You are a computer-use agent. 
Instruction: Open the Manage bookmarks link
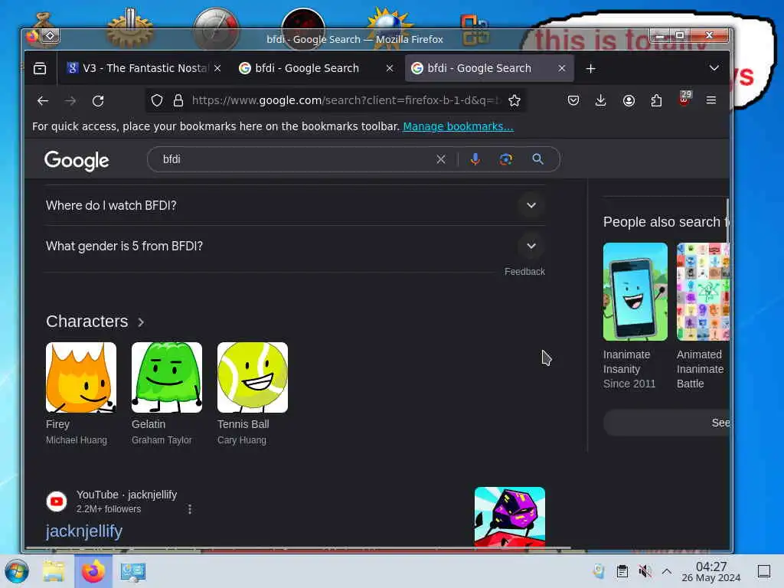click(x=458, y=126)
